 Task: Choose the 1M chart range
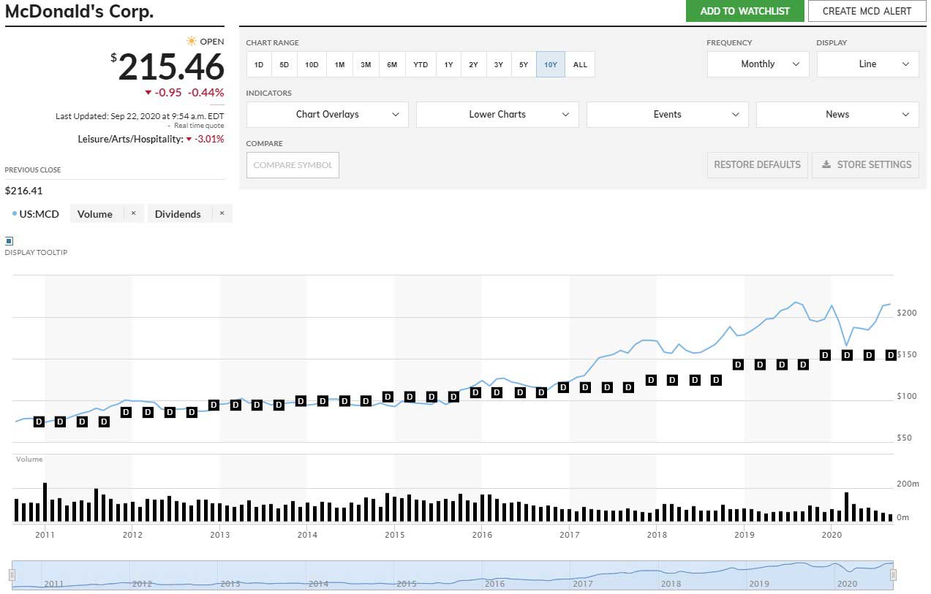pyautogui.click(x=339, y=64)
